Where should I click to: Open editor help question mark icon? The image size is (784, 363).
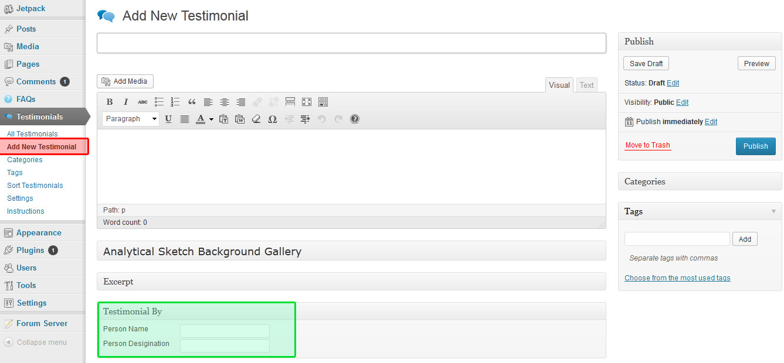355,119
